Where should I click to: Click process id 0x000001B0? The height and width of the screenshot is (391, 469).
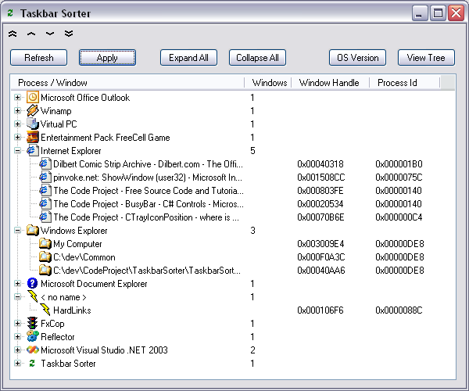[x=399, y=164]
